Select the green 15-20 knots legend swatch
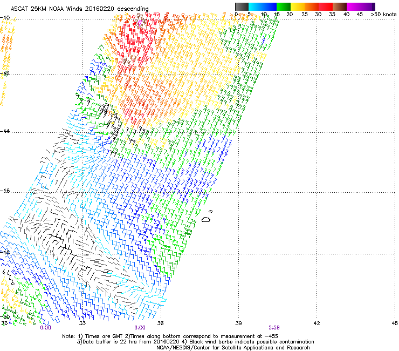Image resolution: width=399 pixels, height=351 pixels. (284, 6)
